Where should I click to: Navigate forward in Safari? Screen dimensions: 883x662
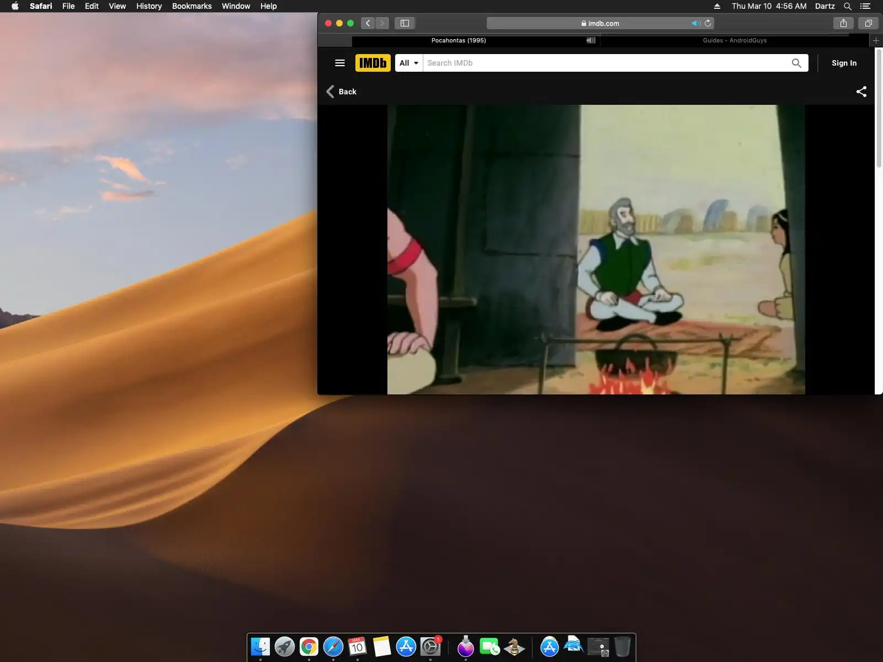tap(382, 23)
